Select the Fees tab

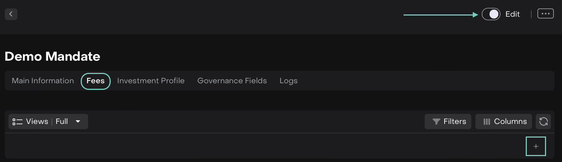[96, 81]
